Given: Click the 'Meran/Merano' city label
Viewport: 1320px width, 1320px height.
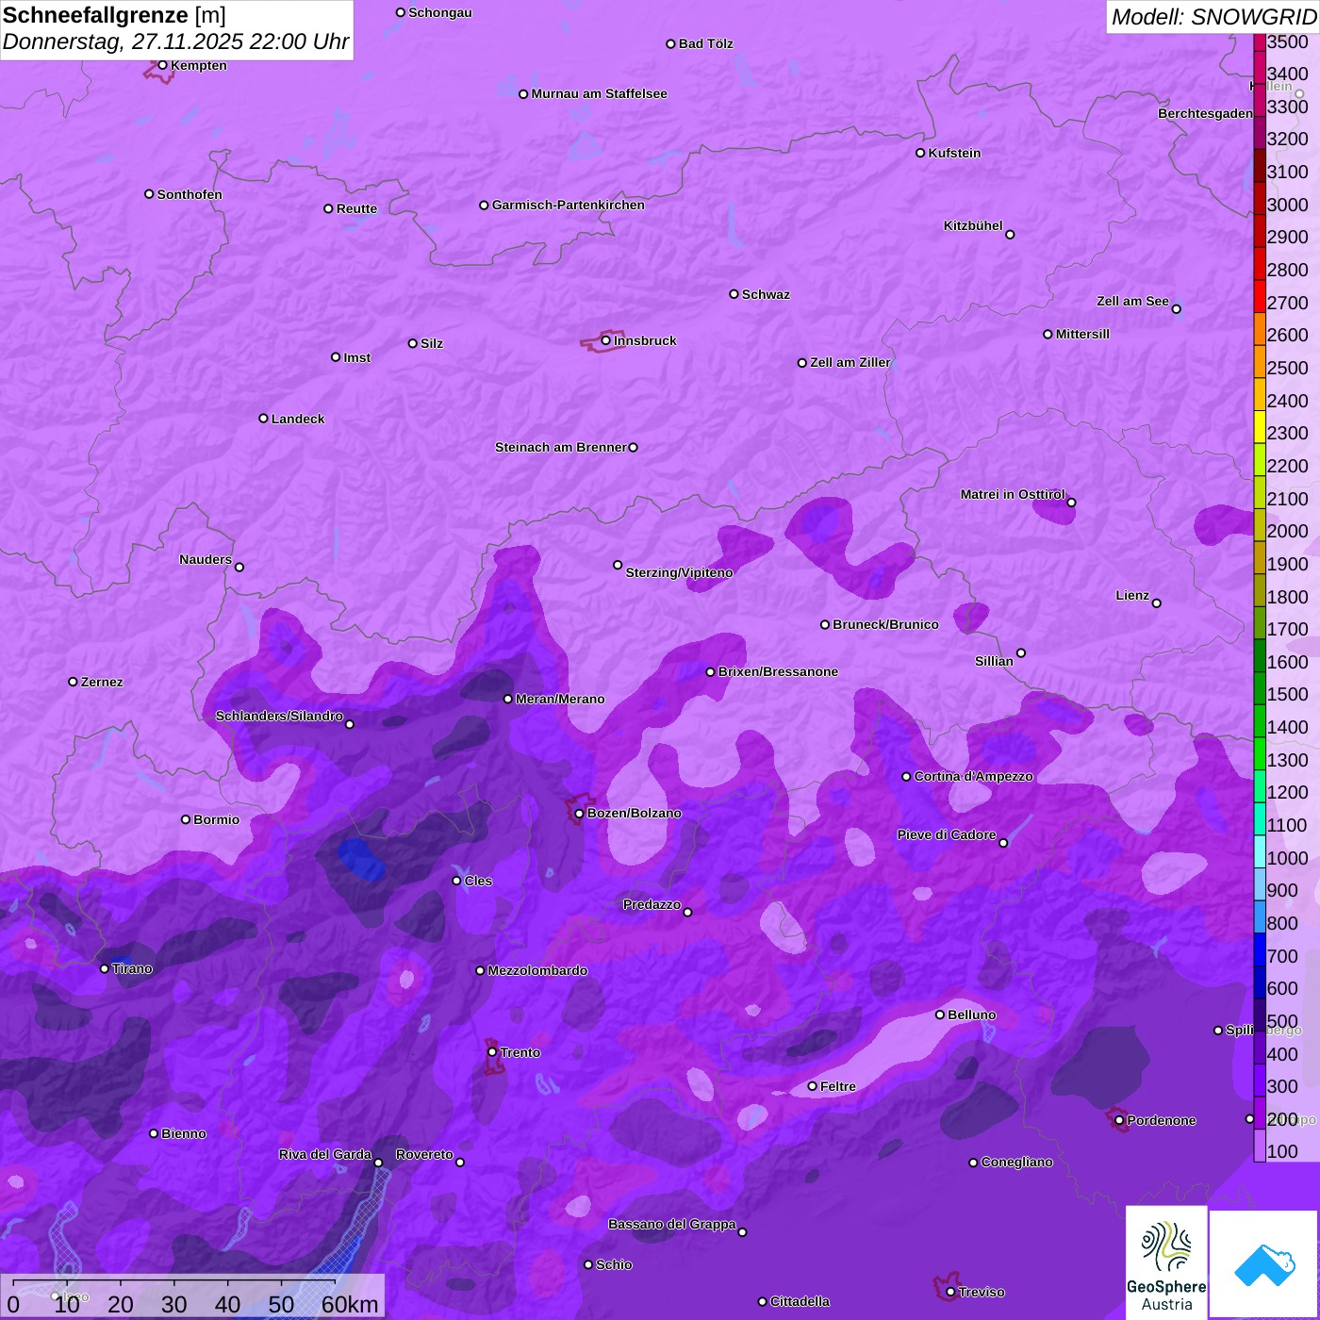Looking at the screenshot, I should 560,699.
